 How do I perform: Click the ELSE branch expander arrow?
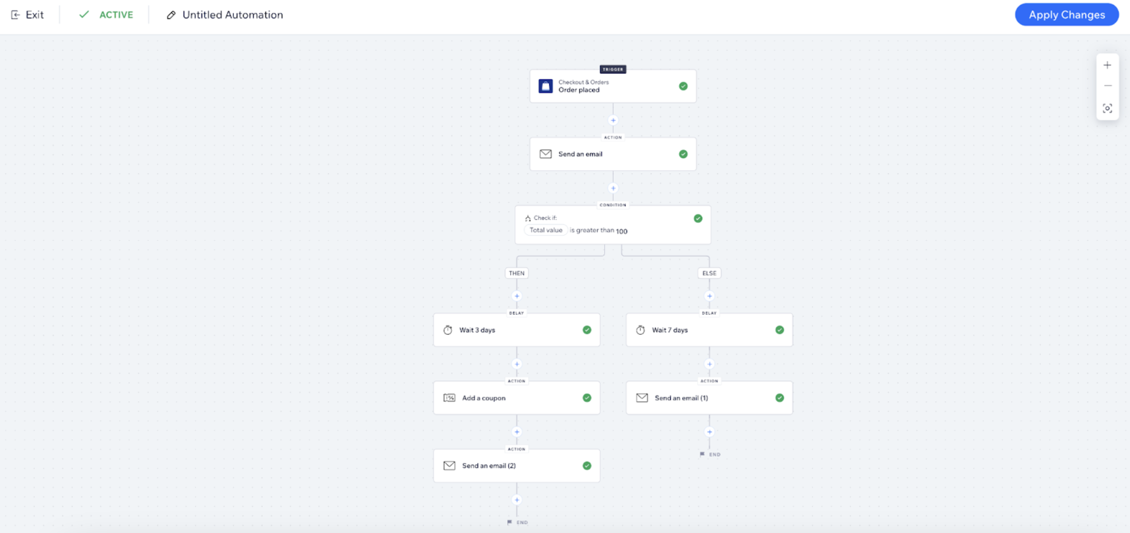[710, 296]
